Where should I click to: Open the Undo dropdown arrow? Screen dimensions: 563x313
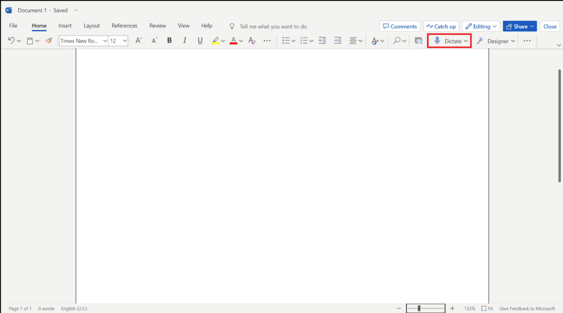pos(19,41)
